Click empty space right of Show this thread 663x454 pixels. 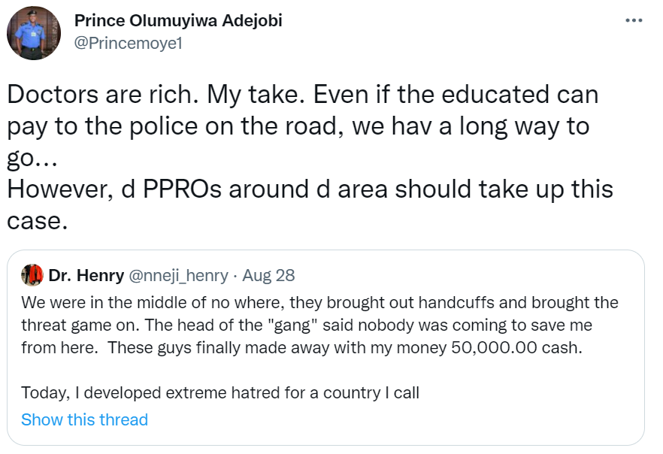point(391,419)
